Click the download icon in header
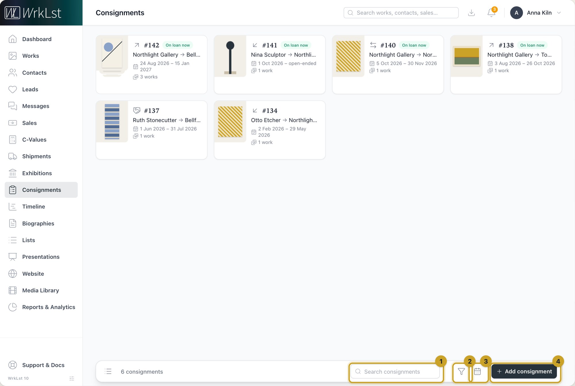Screen dimensions: 575x386 coord(471,13)
